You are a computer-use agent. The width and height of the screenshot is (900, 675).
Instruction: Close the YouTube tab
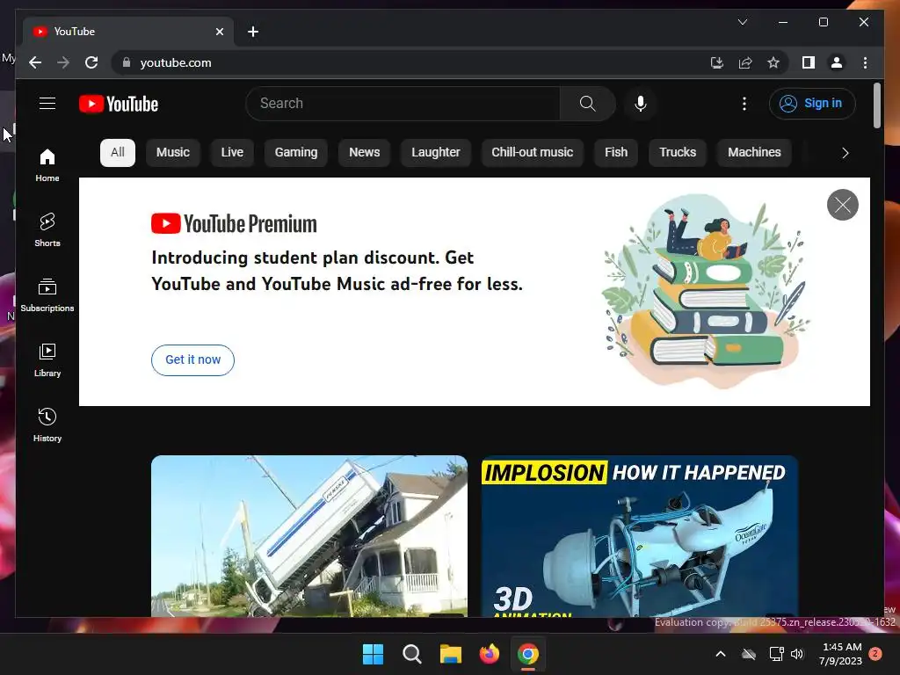point(219,32)
